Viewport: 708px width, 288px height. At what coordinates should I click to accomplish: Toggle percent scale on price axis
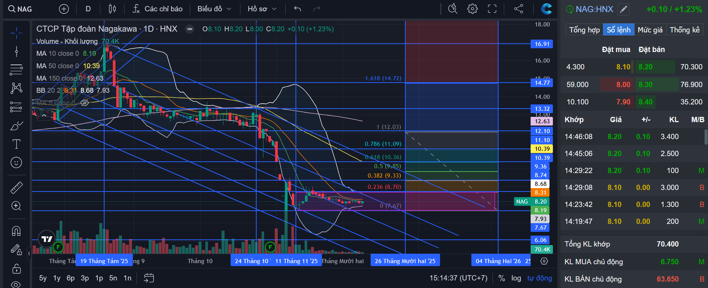click(502, 278)
